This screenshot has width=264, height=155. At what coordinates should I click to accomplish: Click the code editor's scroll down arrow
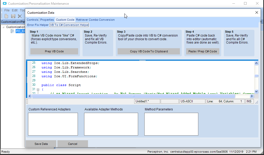pyautogui.click(x=256, y=91)
